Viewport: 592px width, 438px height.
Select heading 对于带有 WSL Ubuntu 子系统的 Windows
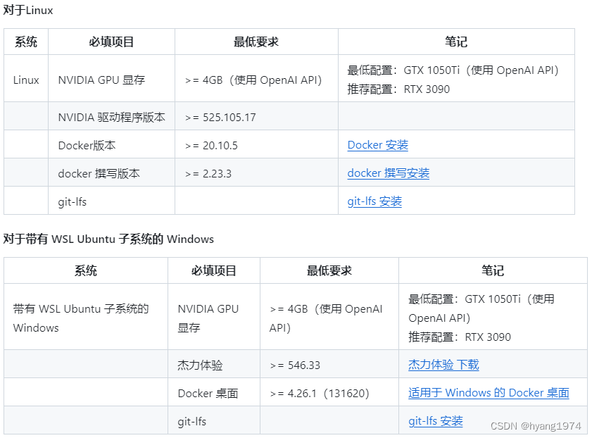[x=108, y=239]
